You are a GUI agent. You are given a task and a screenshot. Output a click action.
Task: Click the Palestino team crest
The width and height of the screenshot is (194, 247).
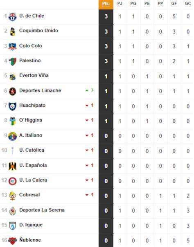(13, 61)
